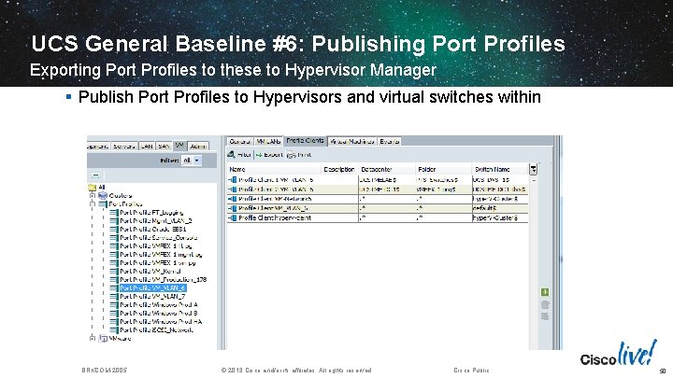Select Port Profile Windows Prod B

pos(158,314)
